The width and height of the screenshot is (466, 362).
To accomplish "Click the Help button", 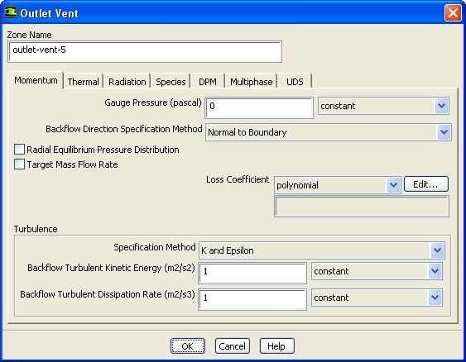I will point(277,346).
